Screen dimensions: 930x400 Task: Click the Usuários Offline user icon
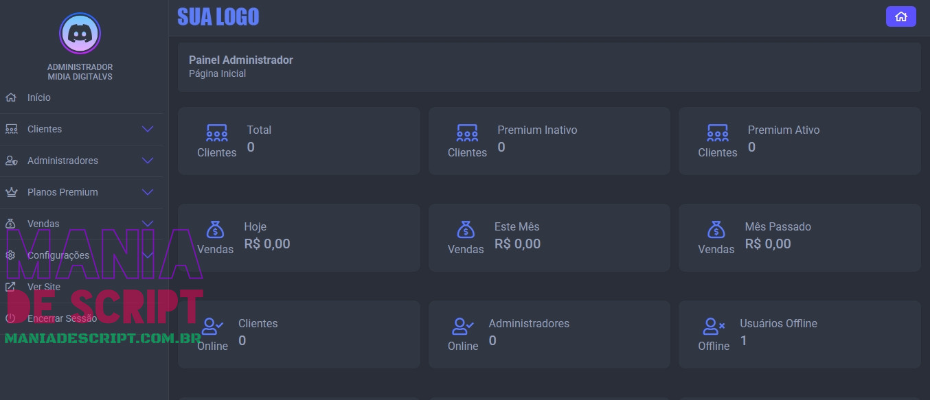point(714,326)
